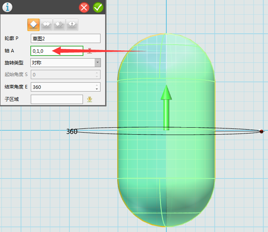Confirm the revolve with the green checkmark
The width and height of the screenshot is (268, 232).
coord(98,7)
